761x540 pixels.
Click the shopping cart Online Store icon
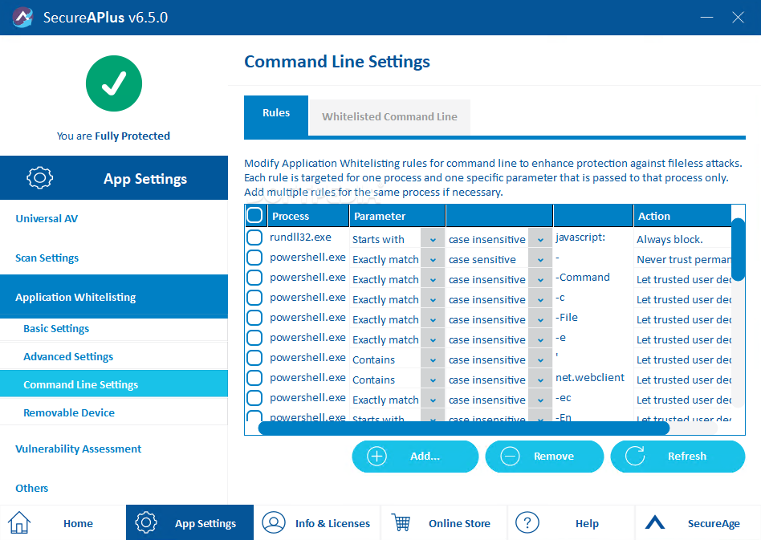(x=401, y=522)
